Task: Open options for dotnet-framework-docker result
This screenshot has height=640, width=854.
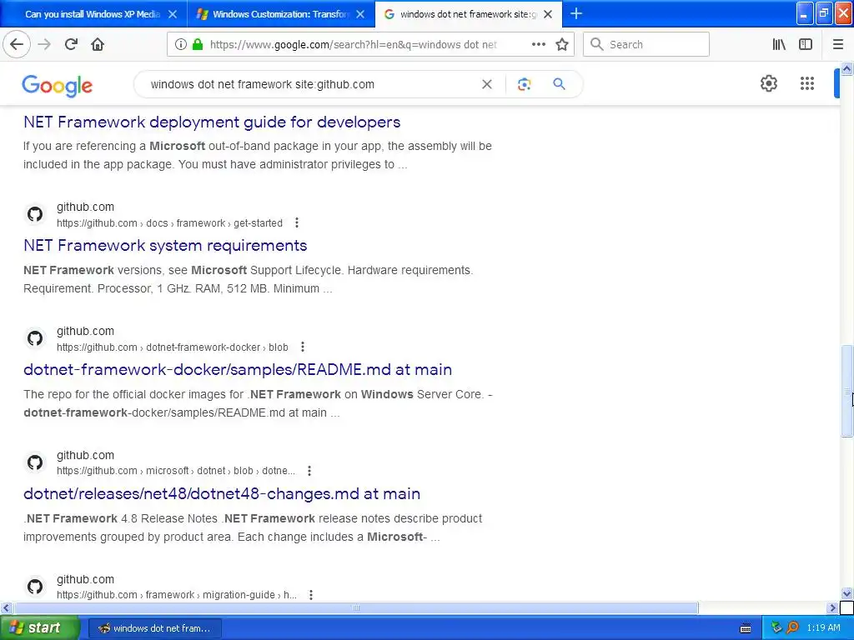Action: coord(303,347)
